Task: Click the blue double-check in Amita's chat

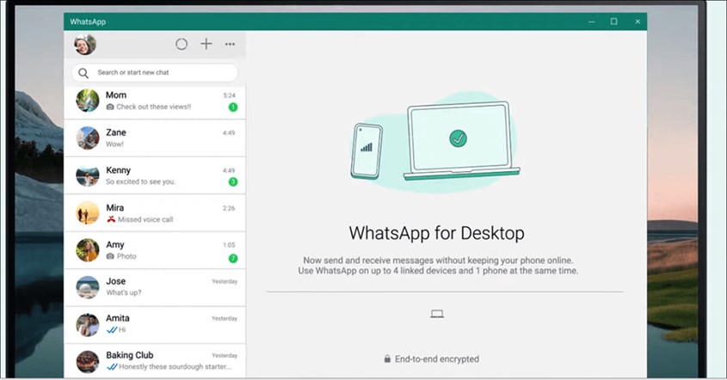Action: 111,330
